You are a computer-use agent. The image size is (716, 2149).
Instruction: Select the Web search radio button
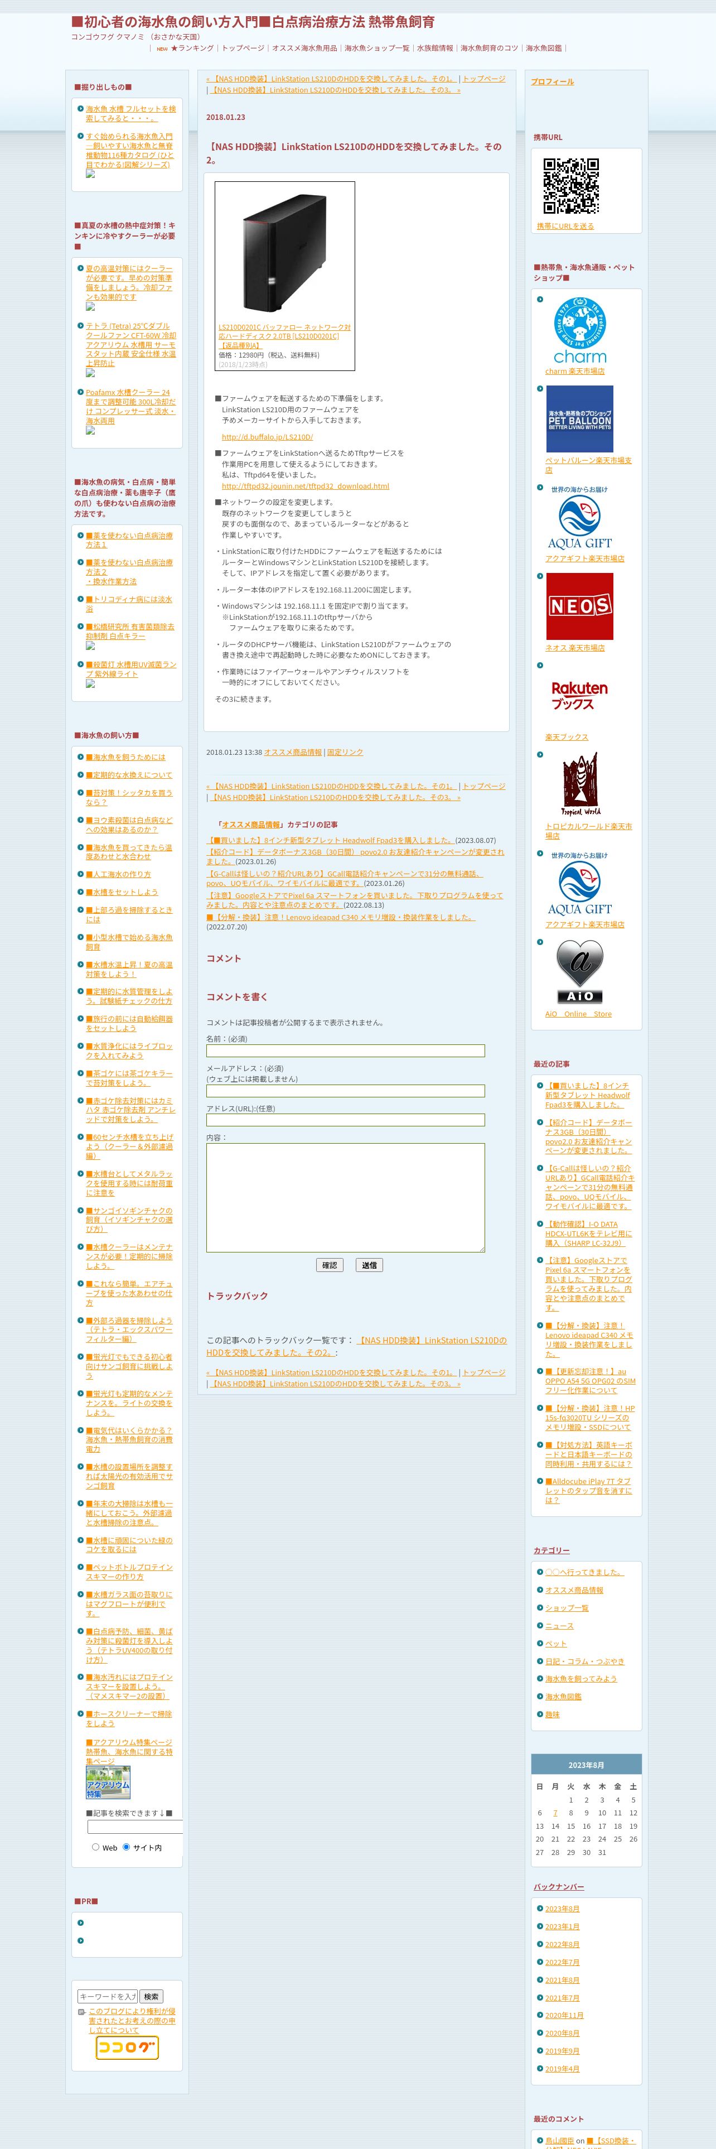pos(95,1847)
